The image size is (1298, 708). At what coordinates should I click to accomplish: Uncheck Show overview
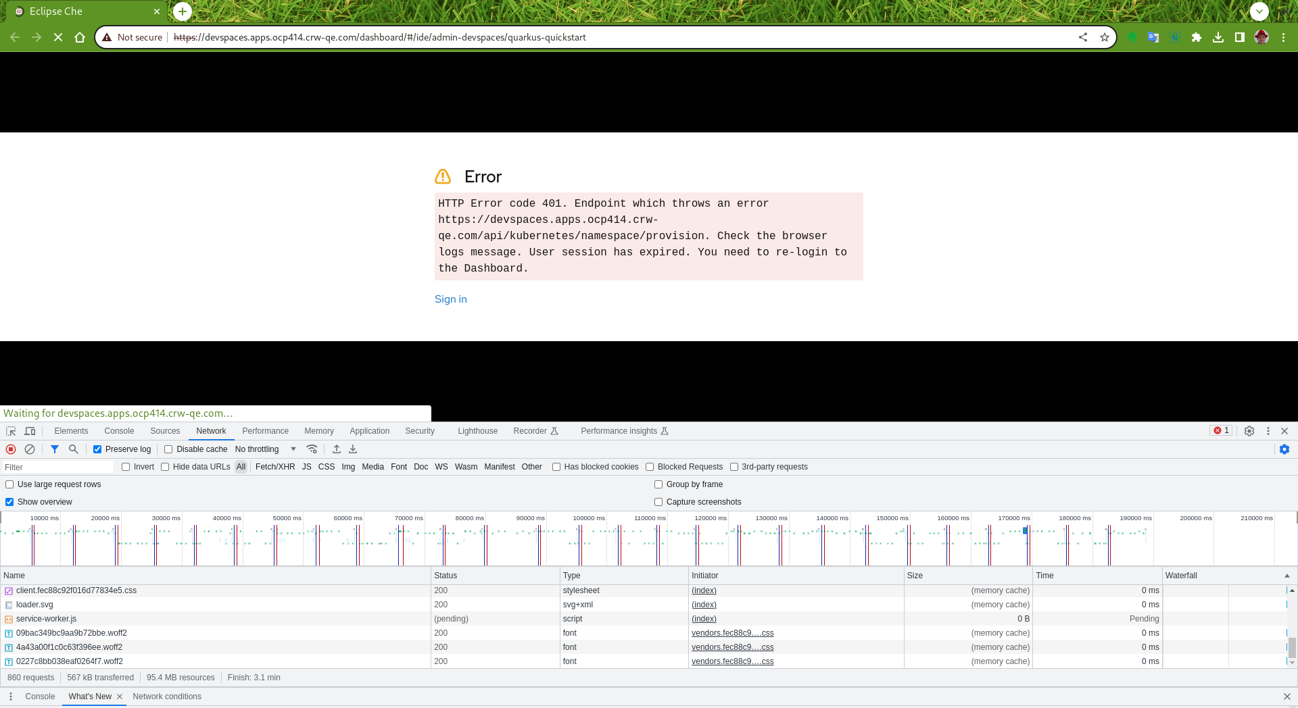point(9,502)
